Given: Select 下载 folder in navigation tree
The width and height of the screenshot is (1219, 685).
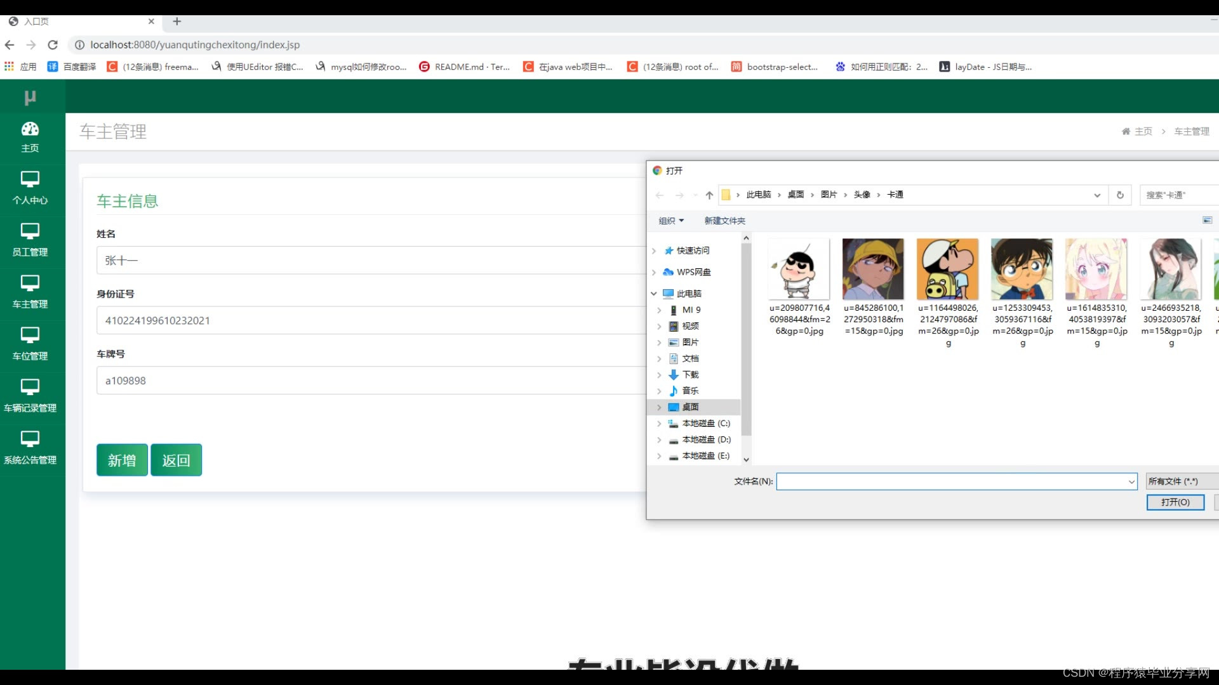Looking at the screenshot, I should (690, 374).
